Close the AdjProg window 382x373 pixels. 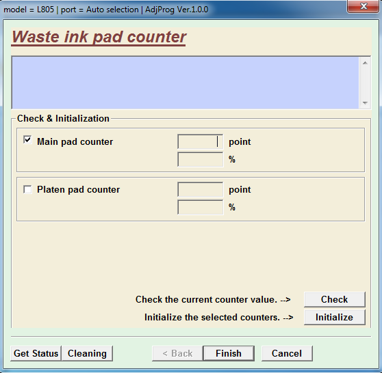[364, 6]
